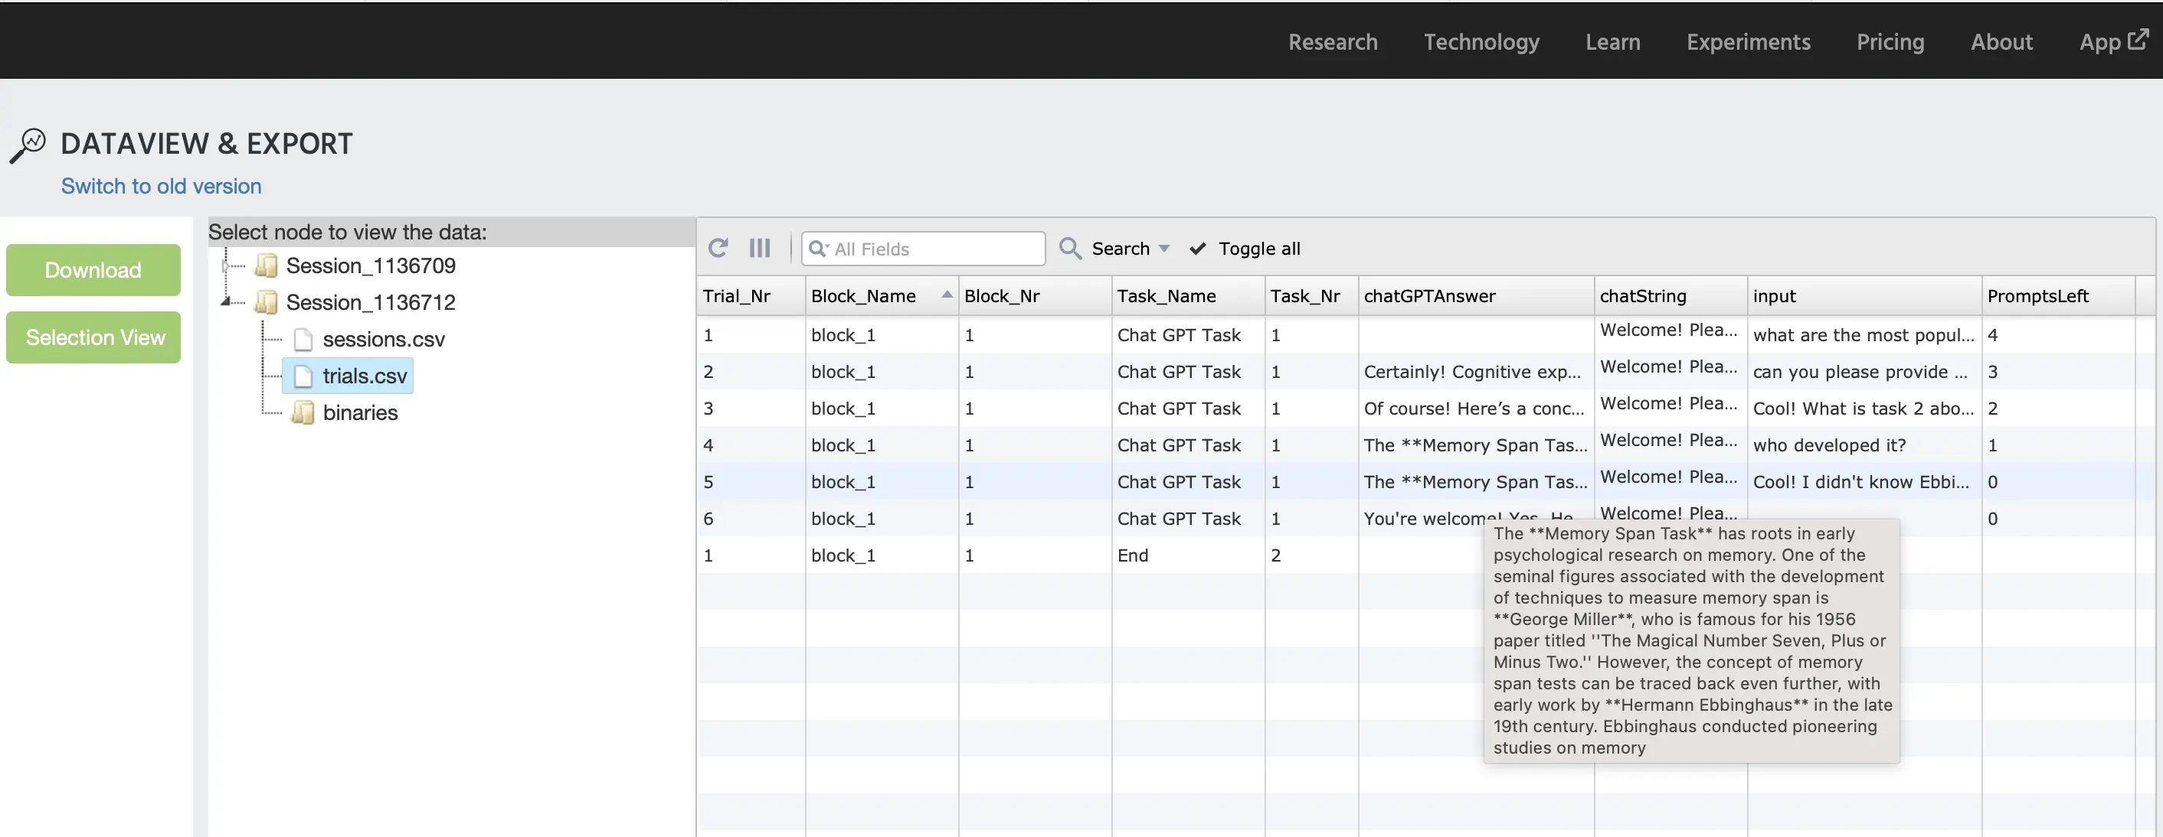The image size is (2163, 837).
Task: Sort by Block_Nr column header
Action: click(1035, 296)
